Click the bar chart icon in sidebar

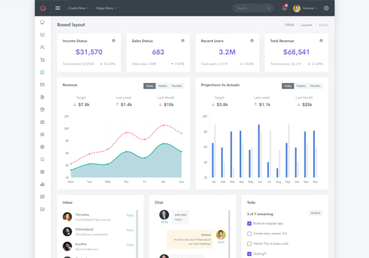click(x=42, y=184)
